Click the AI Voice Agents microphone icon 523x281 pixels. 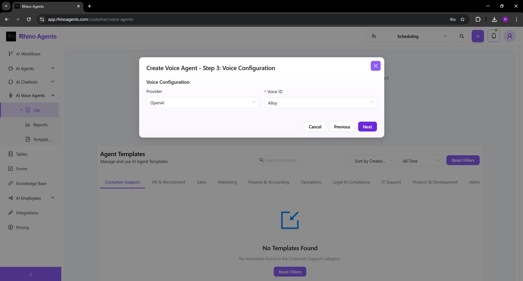click(x=11, y=95)
